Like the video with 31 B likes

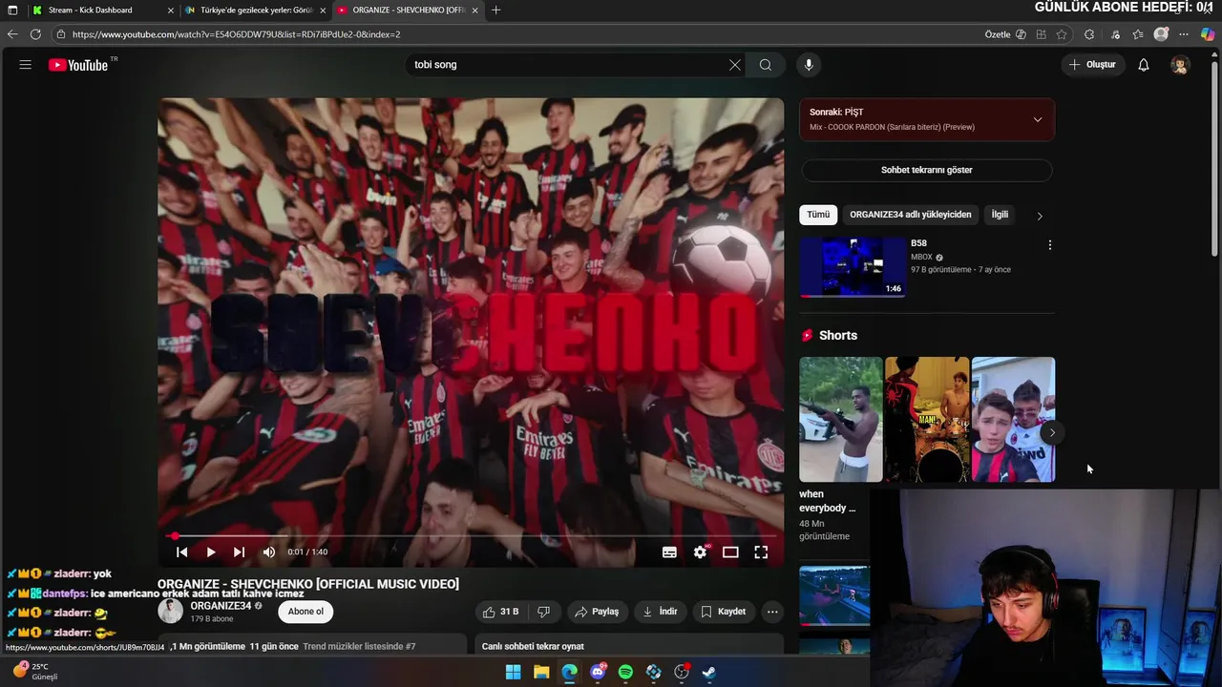point(500,612)
